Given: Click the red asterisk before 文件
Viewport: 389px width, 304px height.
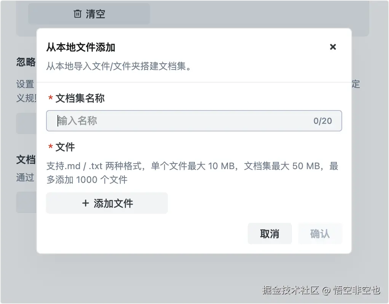Looking at the screenshot, I should tap(50, 147).
